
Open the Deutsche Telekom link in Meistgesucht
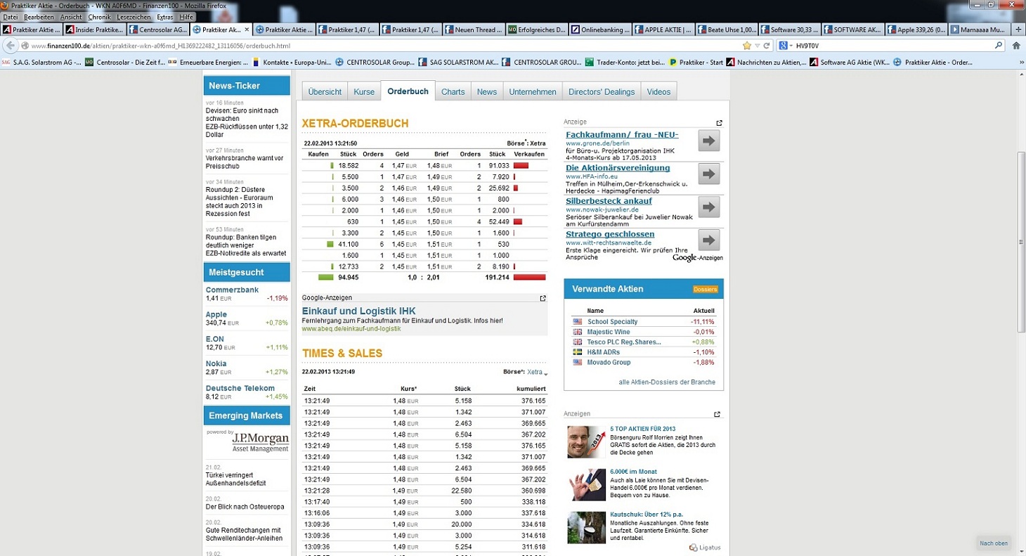(x=240, y=388)
